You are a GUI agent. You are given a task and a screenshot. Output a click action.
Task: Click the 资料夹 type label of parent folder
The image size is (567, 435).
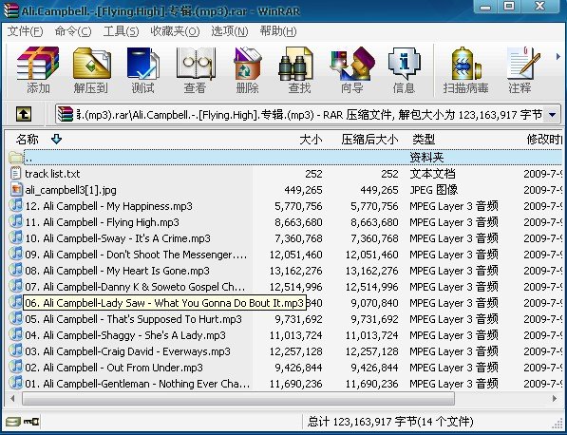coord(426,158)
